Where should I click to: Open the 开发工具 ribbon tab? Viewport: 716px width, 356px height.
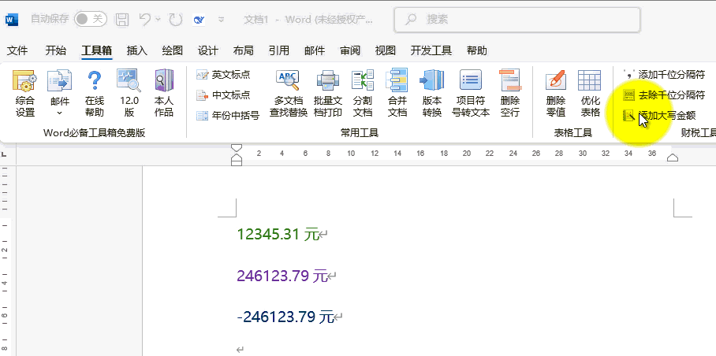point(431,50)
